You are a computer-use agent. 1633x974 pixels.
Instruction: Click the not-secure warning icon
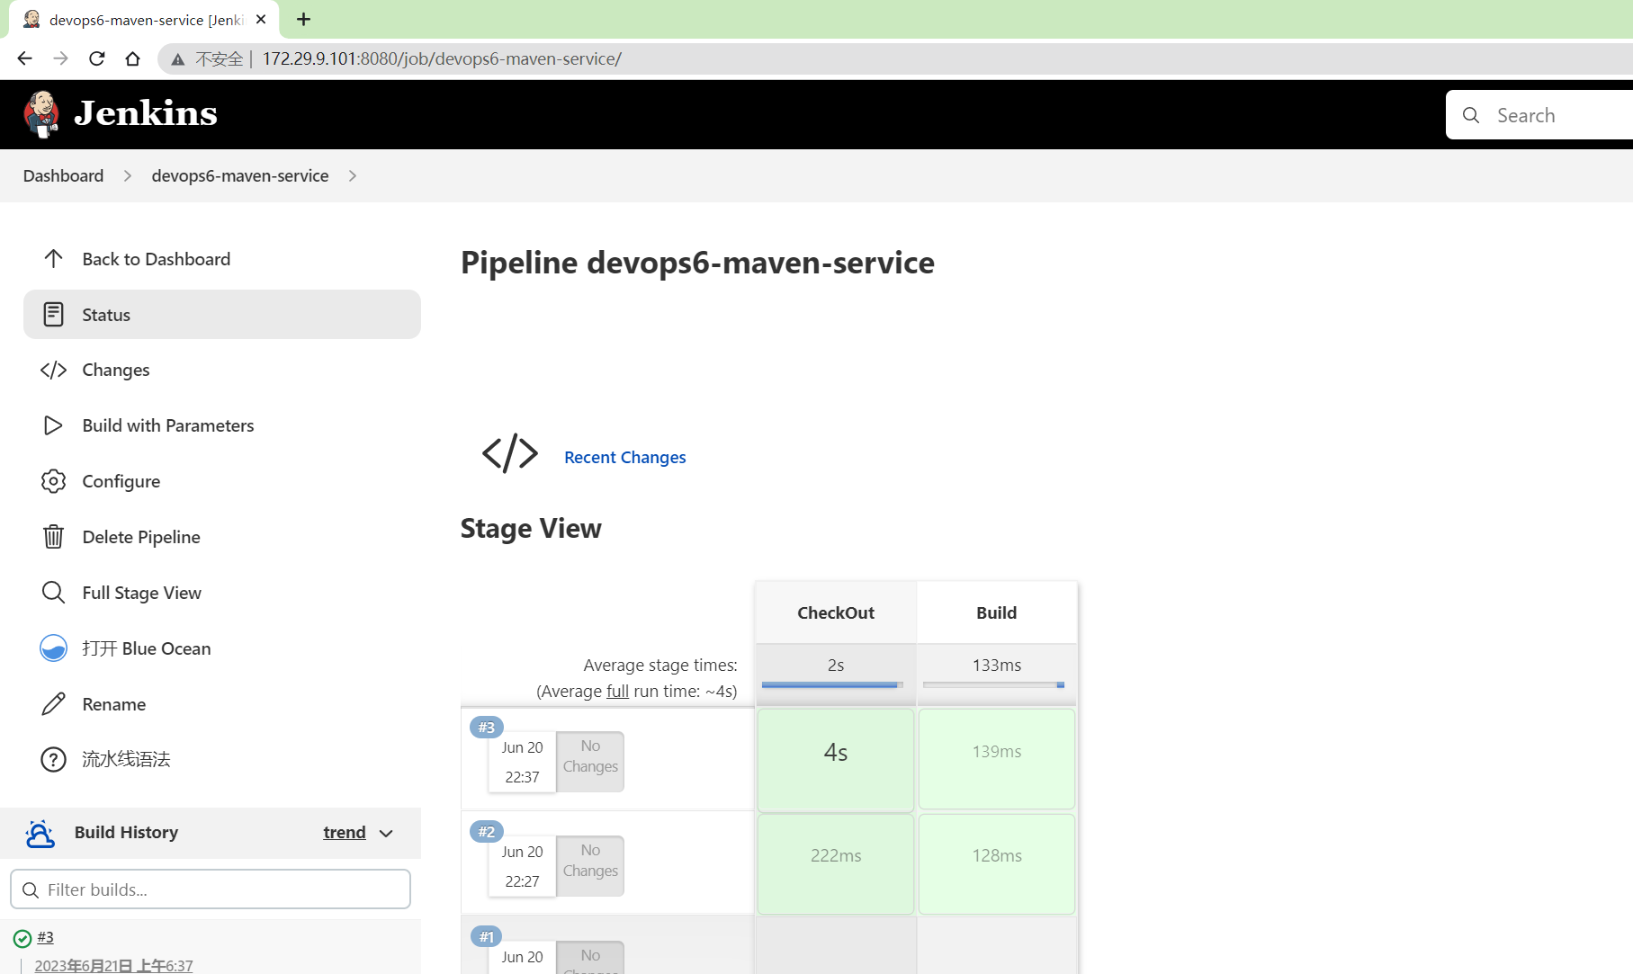[x=178, y=59]
